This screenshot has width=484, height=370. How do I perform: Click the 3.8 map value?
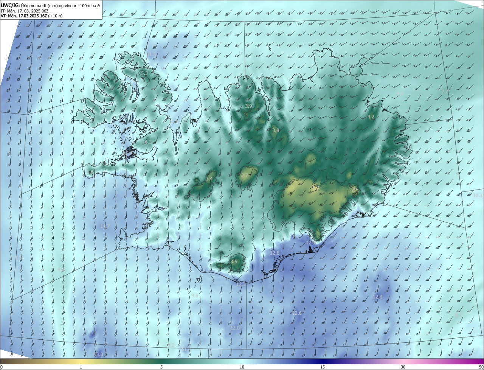(276, 130)
